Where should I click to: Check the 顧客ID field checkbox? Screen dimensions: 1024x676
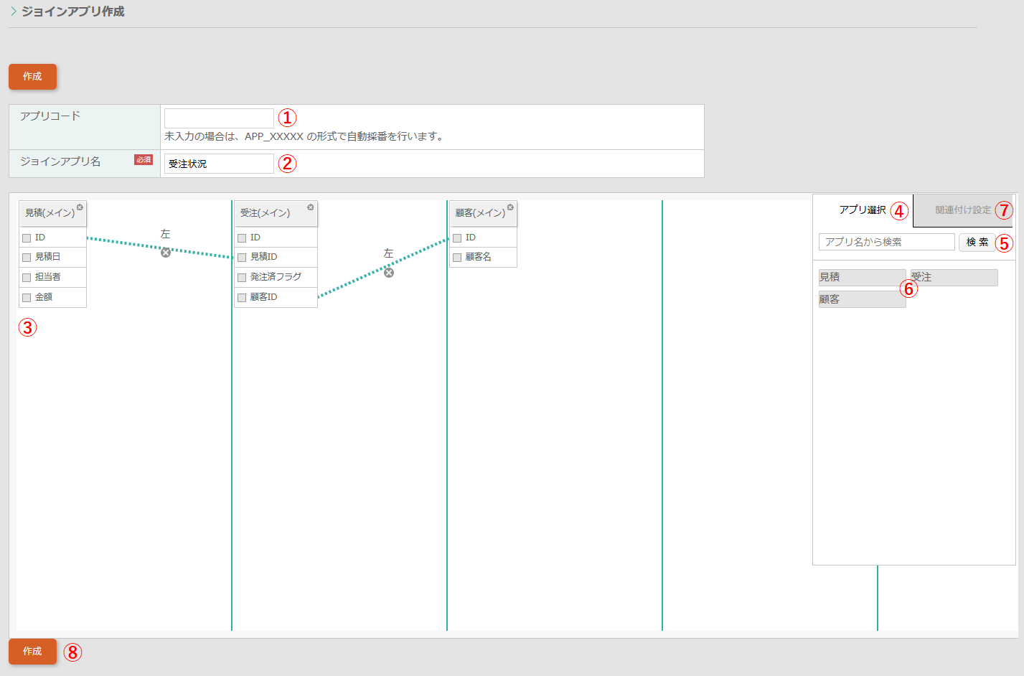click(242, 298)
